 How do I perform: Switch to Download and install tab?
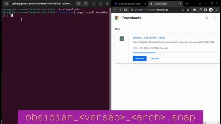[x=130, y=4]
